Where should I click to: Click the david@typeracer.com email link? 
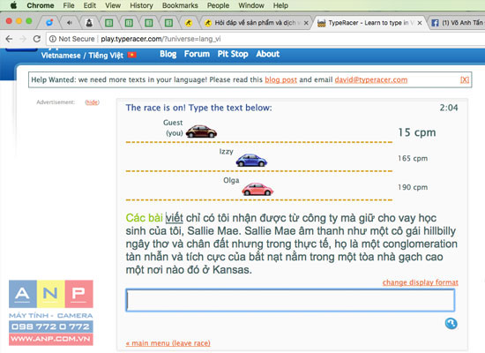click(371, 80)
